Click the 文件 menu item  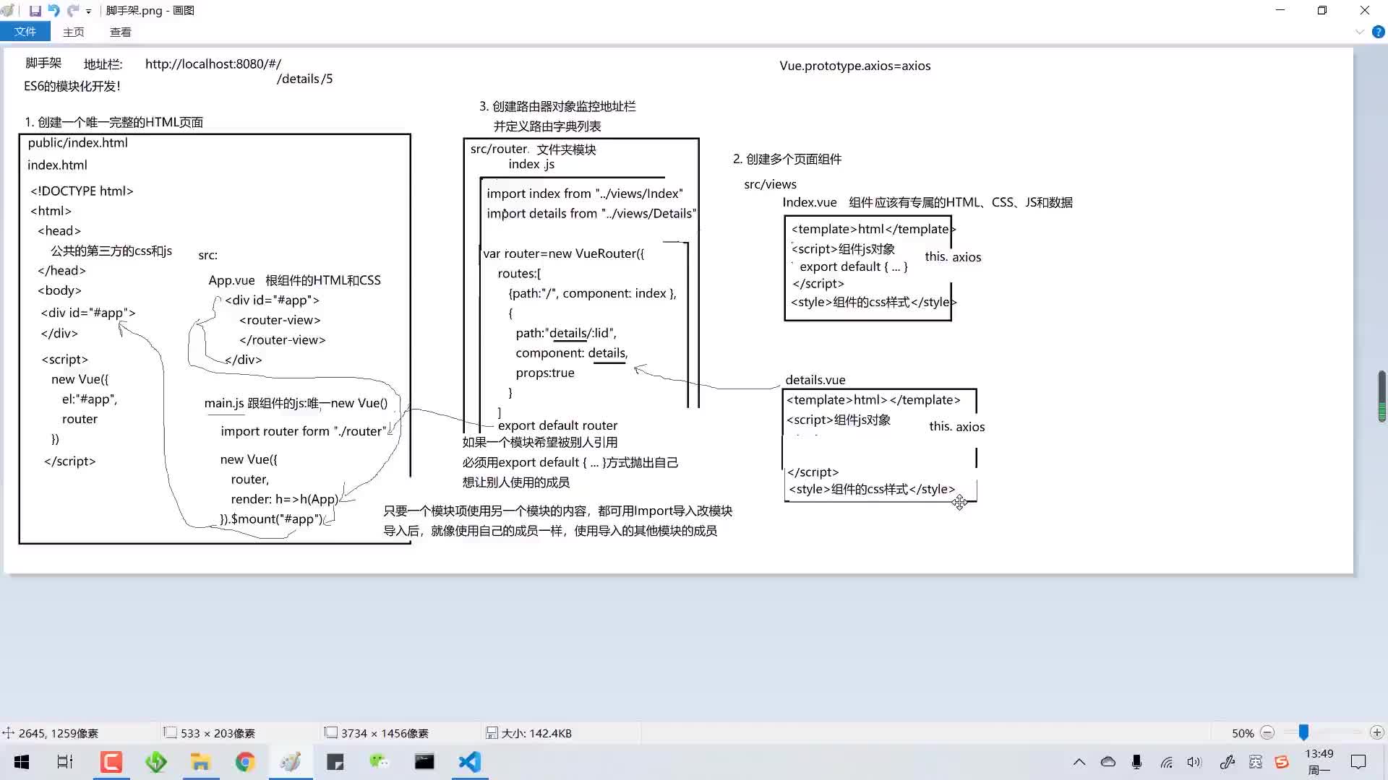tap(25, 32)
